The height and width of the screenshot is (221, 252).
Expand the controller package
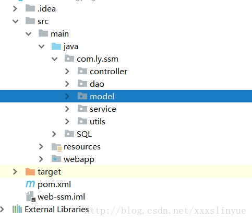[67, 72]
